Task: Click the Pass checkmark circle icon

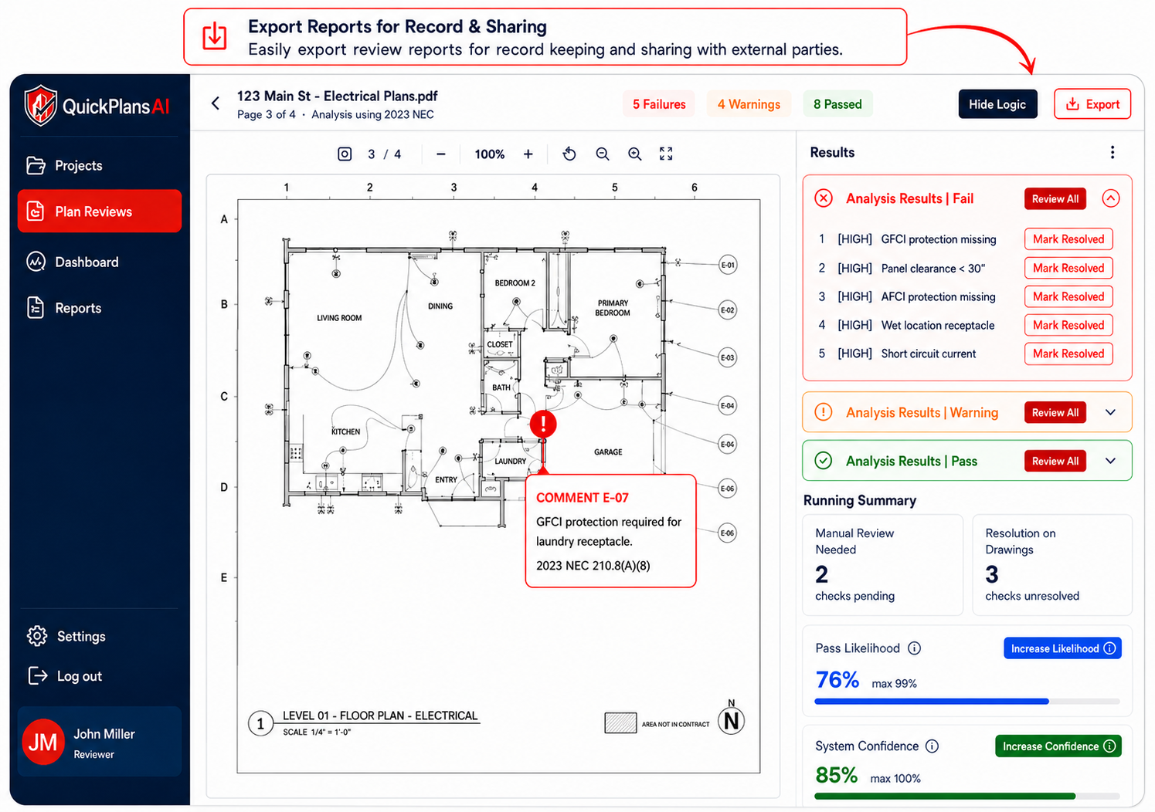Action: pos(824,461)
